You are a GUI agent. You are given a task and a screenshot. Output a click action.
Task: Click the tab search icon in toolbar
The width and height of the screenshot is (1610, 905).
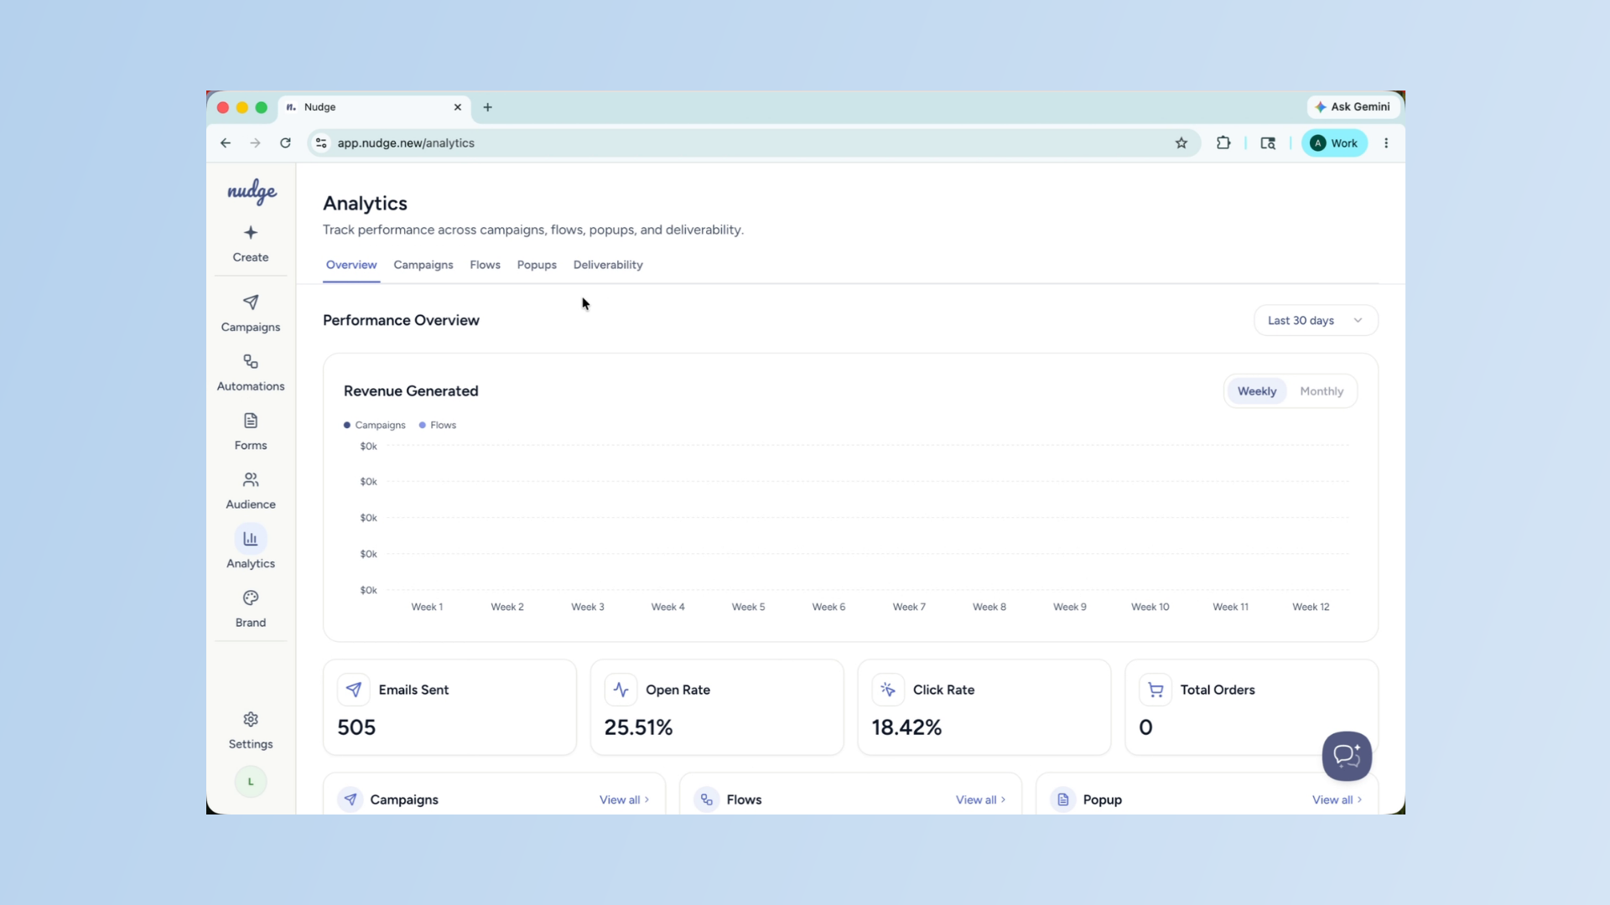pos(1268,143)
